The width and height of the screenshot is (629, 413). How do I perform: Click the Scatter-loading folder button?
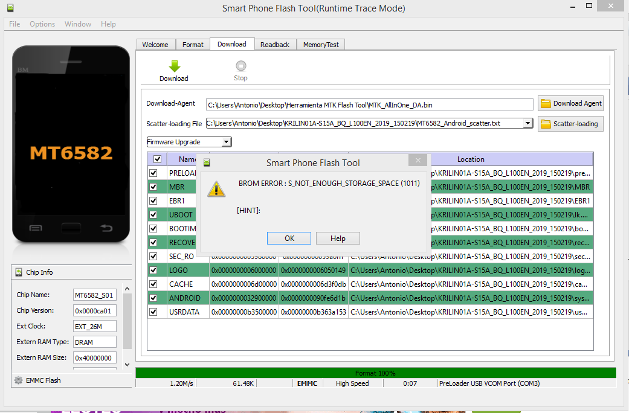(x=570, y=124)
